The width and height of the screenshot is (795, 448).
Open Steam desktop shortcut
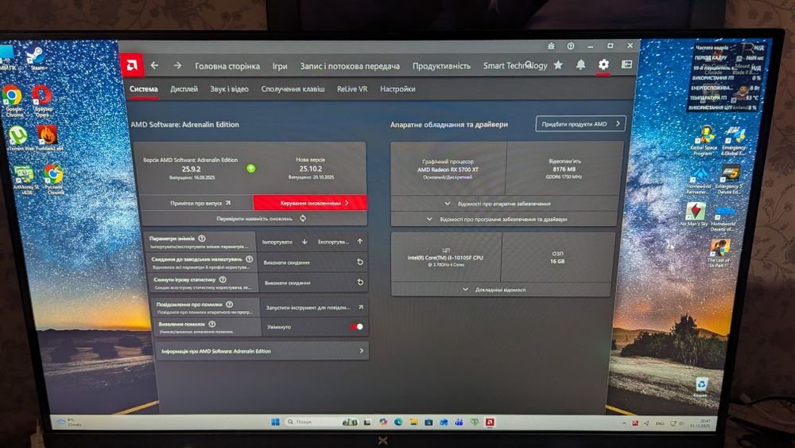[x=37, y=58]
